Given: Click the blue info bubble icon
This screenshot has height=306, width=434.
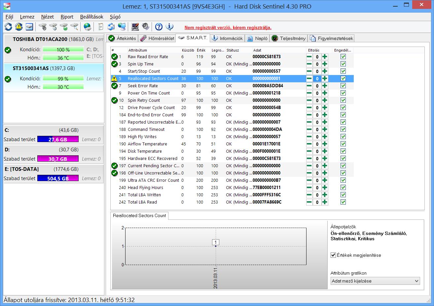Looking at the screenshot, I should tap(169, 27).
